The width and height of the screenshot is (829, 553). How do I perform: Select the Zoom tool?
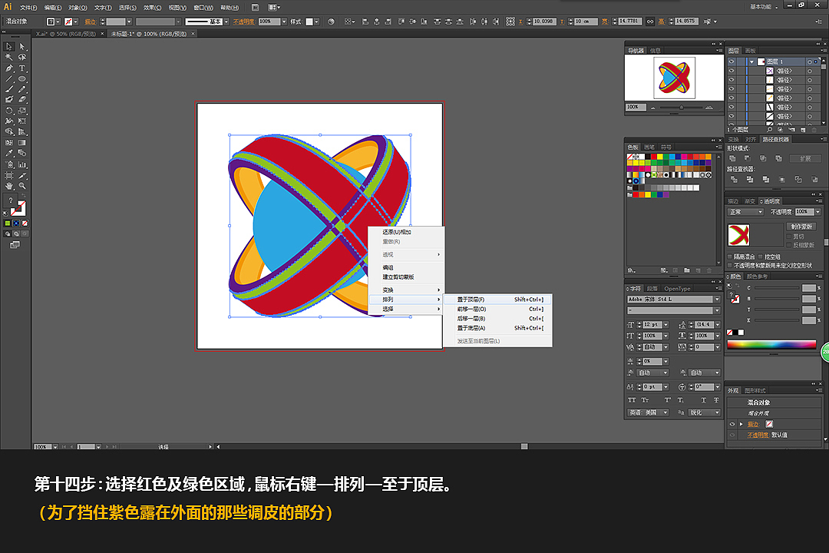point(22,186)
